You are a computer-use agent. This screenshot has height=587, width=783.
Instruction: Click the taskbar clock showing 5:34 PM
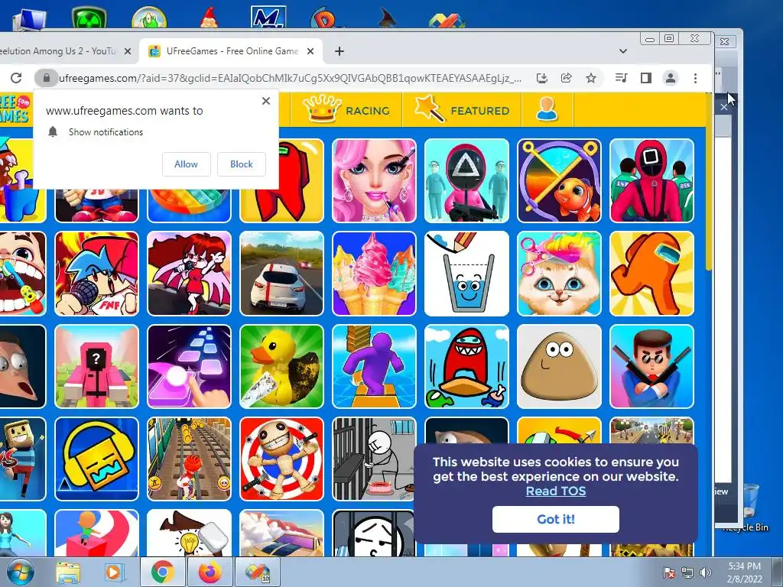tap(744, 572)
